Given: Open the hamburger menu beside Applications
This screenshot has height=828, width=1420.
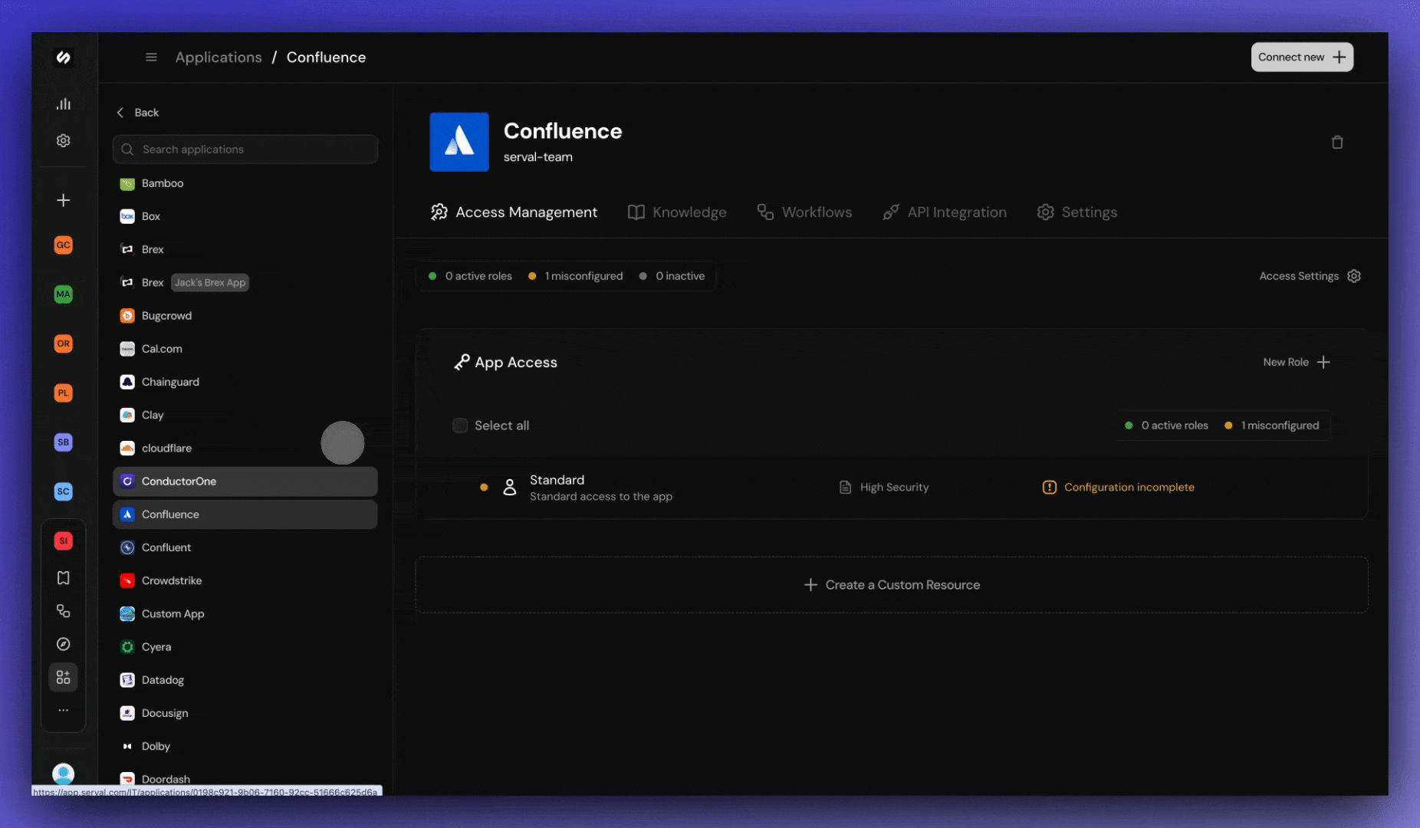Looking at the screenshot, I should (x=151, y=57).
